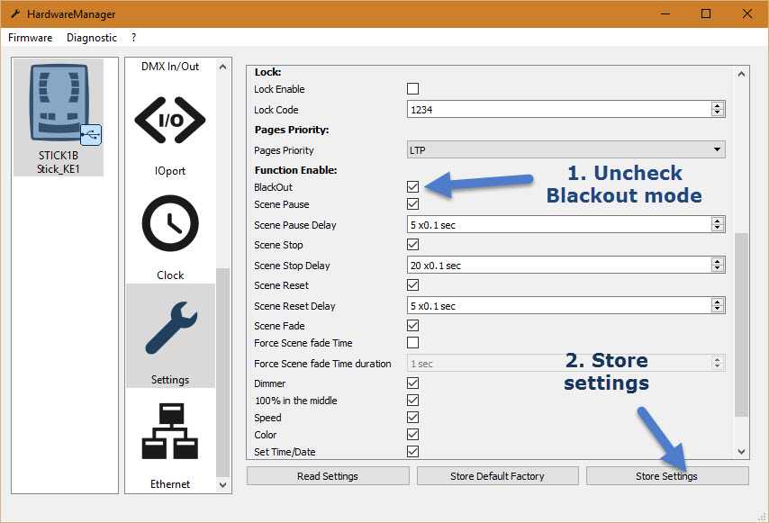Image resolution: width=769 pixels, height=523 pixels.
Task: Click the HardwareManager title bar wrench icon
Action: coord(15,14)
